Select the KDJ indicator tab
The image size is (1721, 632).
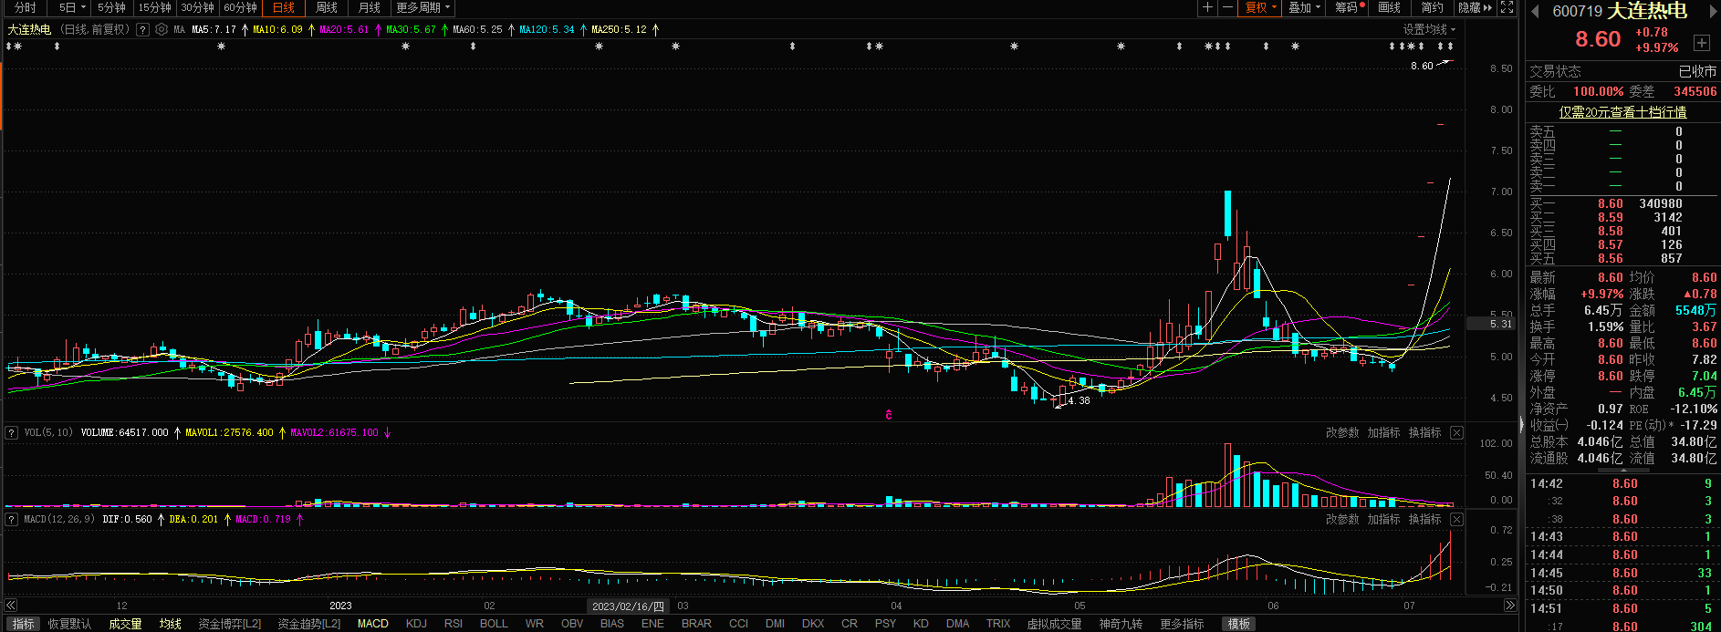tap(416, 624)
